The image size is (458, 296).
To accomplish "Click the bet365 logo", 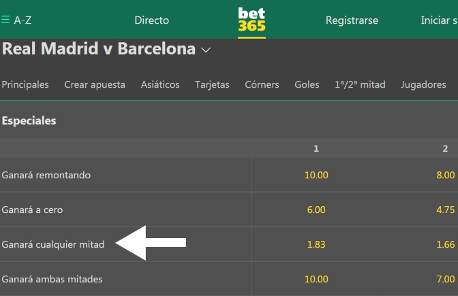I will [251, 20].
